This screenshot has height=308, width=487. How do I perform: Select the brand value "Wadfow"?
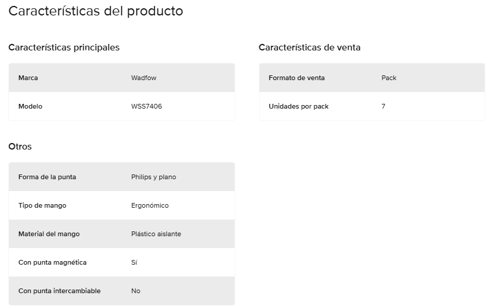coord(144,78)
